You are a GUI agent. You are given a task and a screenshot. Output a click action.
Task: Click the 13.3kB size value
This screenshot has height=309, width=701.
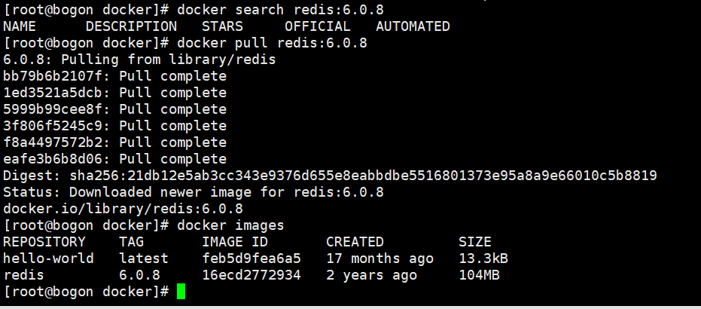point(483,259)
